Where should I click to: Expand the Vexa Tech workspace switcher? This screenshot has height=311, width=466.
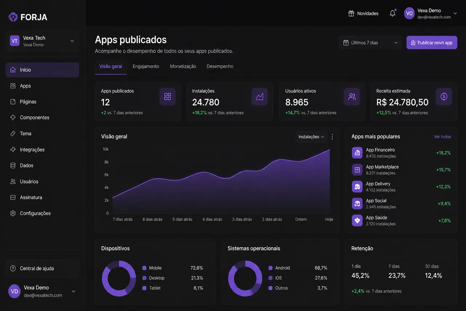72,41
